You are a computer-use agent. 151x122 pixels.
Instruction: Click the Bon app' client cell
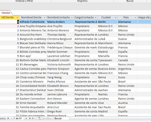tap(33, 56)
